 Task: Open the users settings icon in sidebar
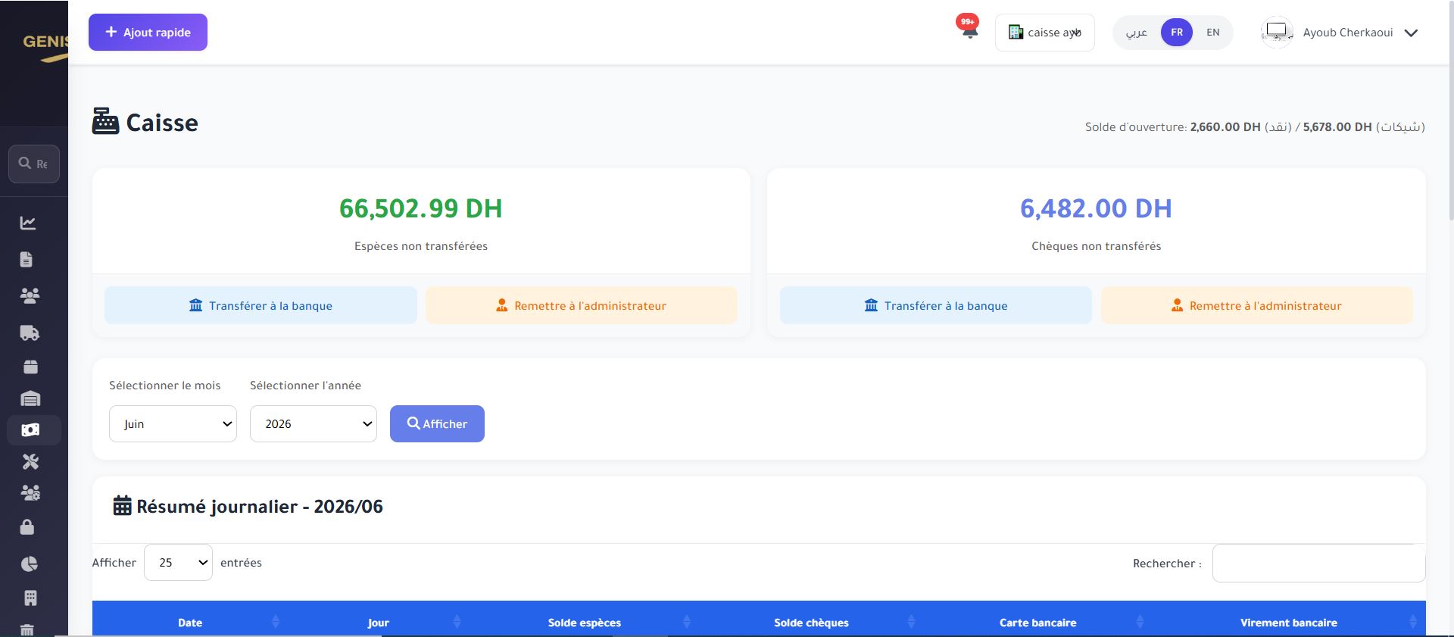[x=30, y=493]
